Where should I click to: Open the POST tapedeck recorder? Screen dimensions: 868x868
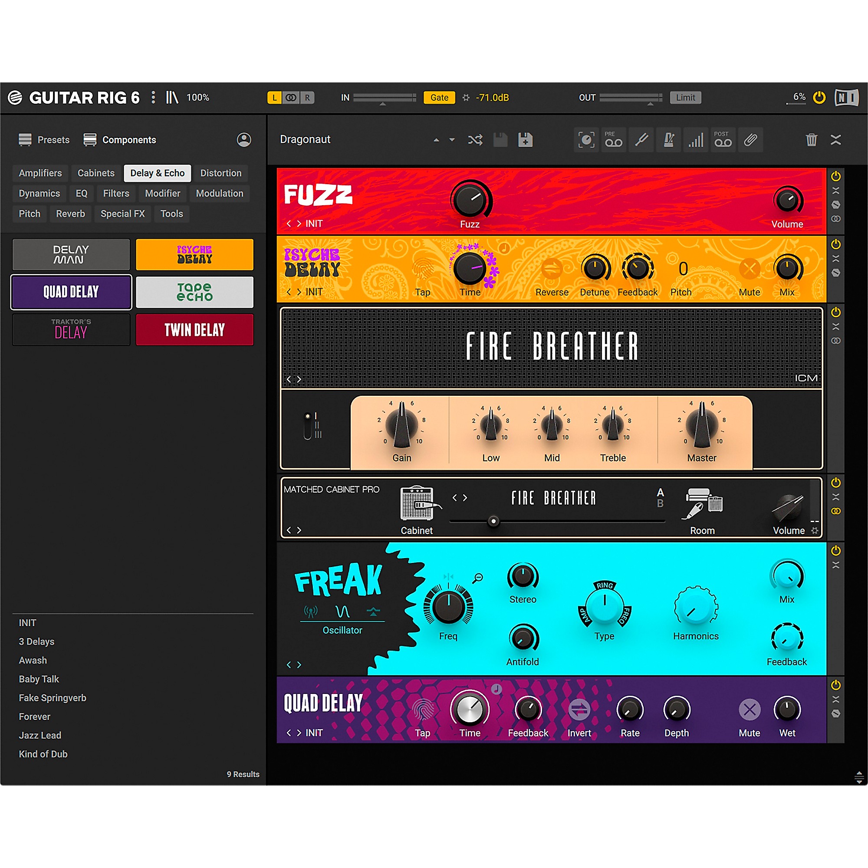(x=723, y=140)
